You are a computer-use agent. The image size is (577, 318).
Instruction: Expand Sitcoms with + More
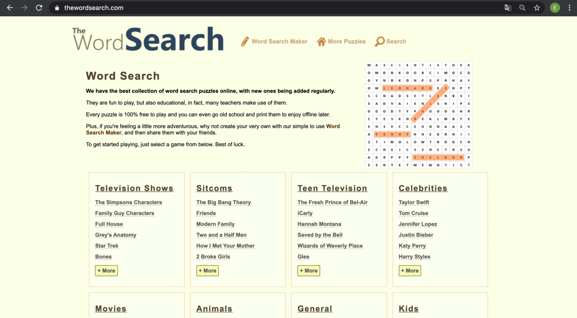(x=207, y=271)
